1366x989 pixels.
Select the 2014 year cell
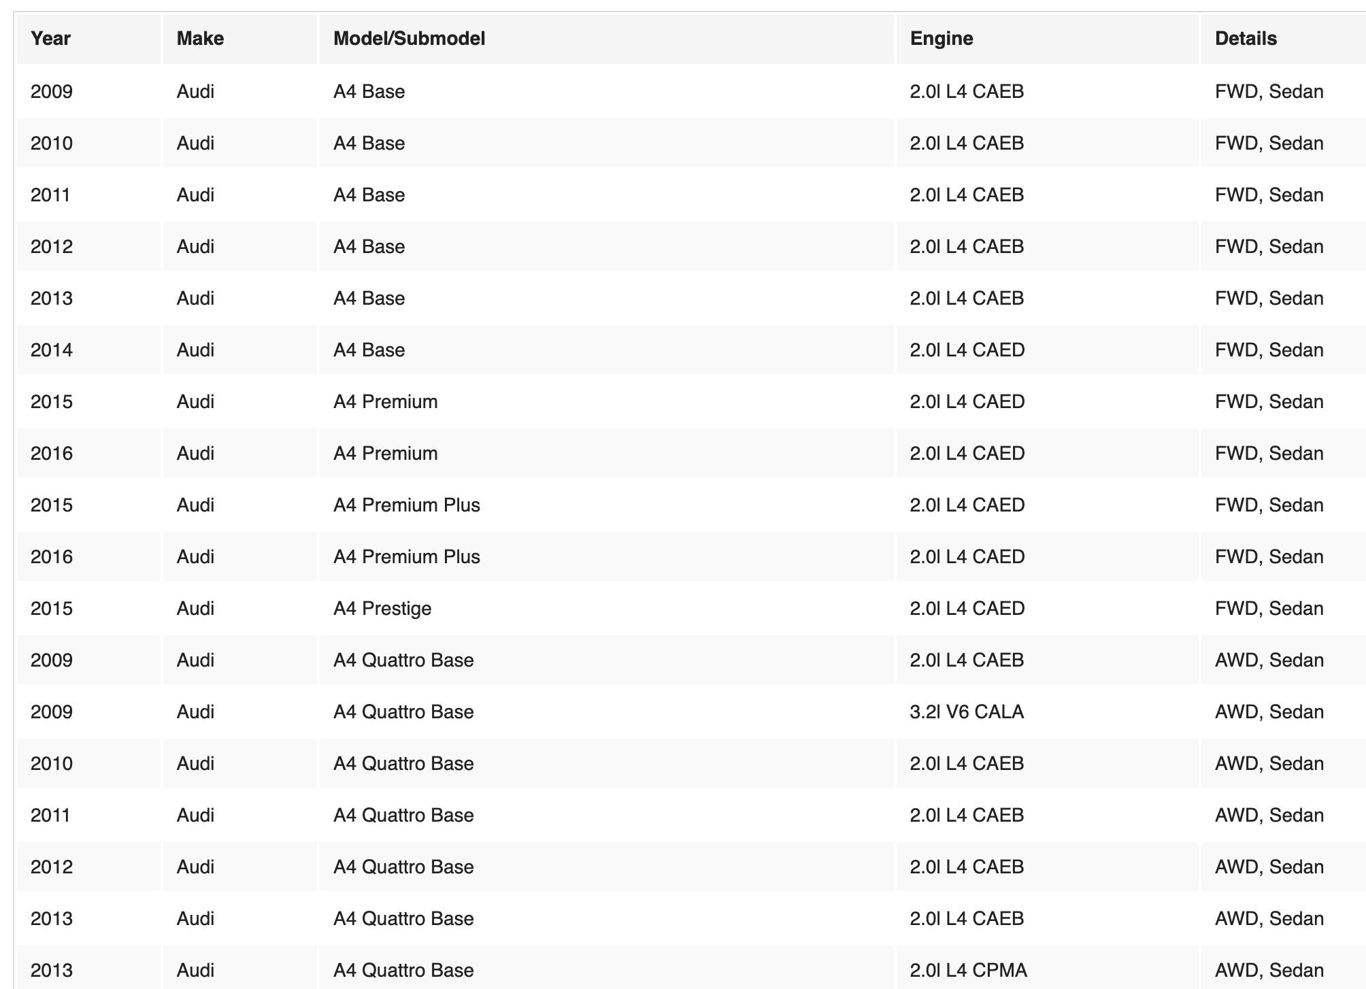point(52,350)
